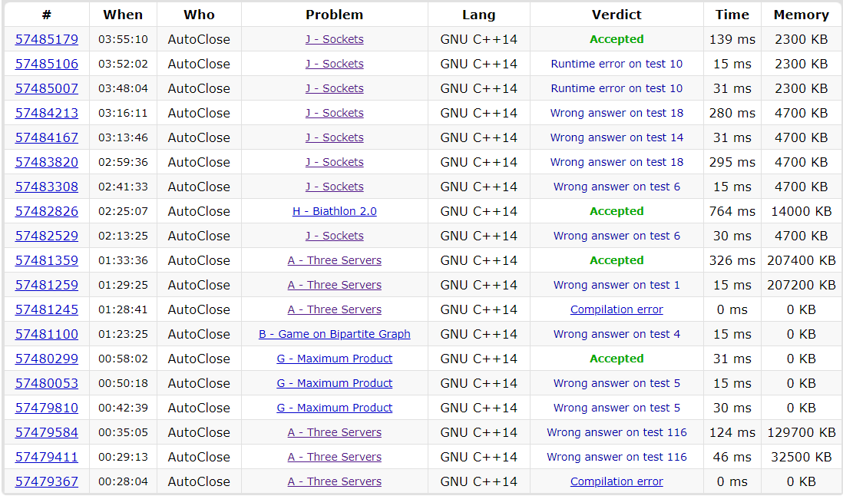
Task: Click the Problem column header
Action: tap(334, 15)
